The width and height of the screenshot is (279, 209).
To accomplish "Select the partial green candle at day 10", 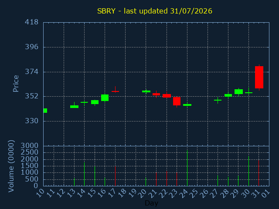I will pyautogui.click(x=45, y=111).
